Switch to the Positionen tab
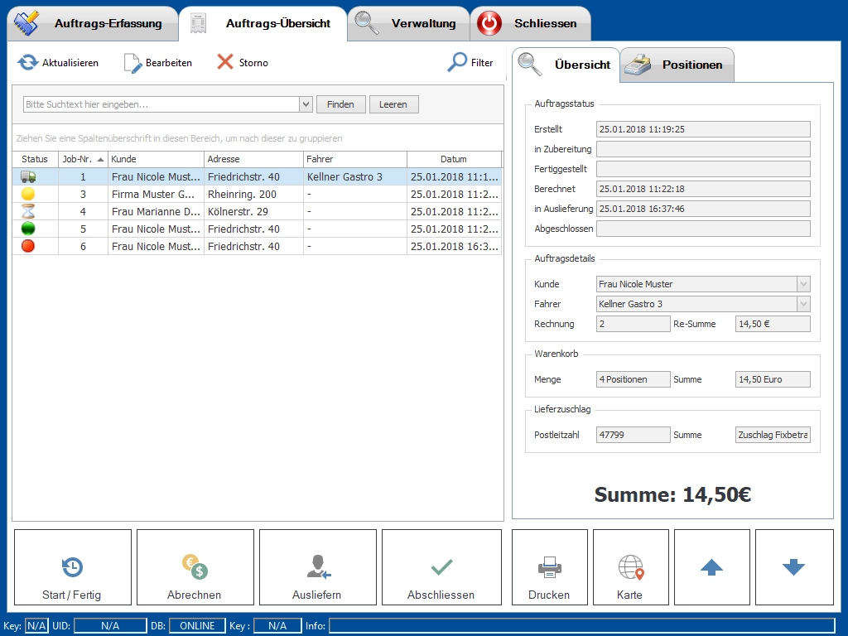 point(677,65)
